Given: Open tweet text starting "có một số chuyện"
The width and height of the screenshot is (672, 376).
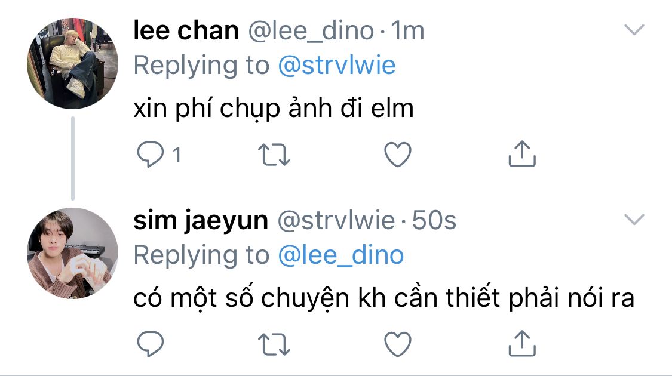Looking at the screenshot, I should [383, 300].
